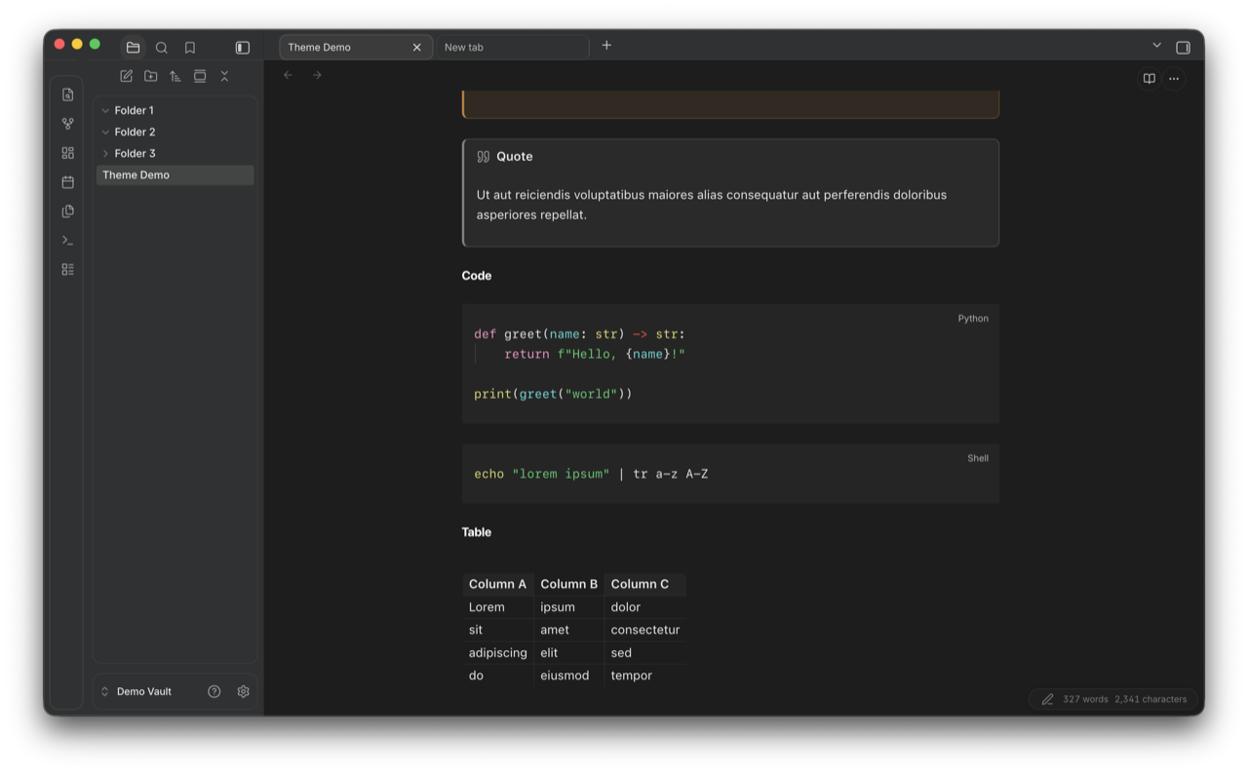The image size is (1248, 773).
Task: Add a new tab with plus button
Action: (x=606, y=46)
